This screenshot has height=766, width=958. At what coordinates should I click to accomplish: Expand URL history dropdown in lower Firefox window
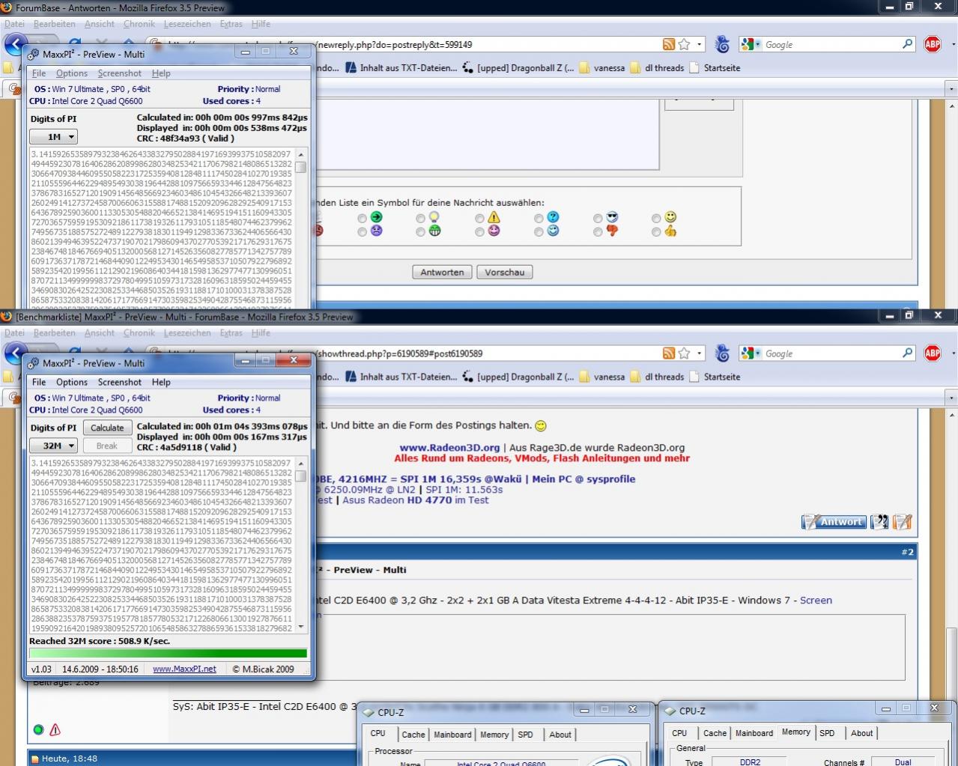(700, 353)
